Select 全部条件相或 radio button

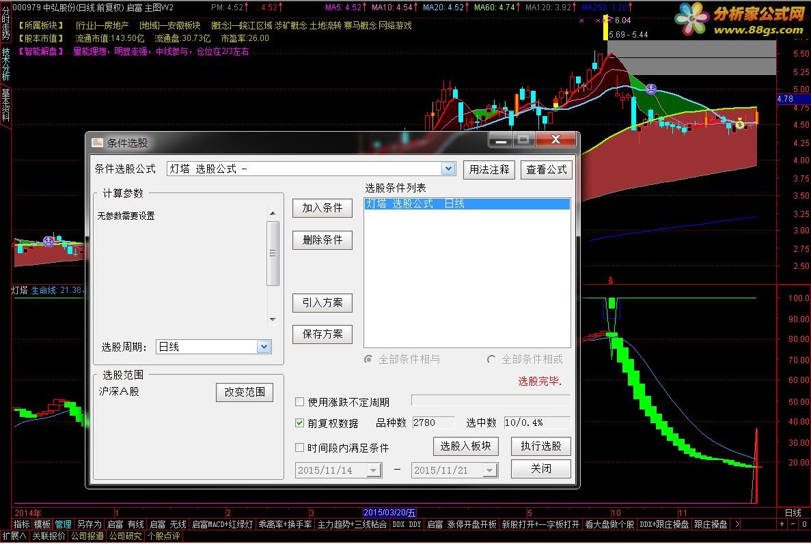[491, 359]
